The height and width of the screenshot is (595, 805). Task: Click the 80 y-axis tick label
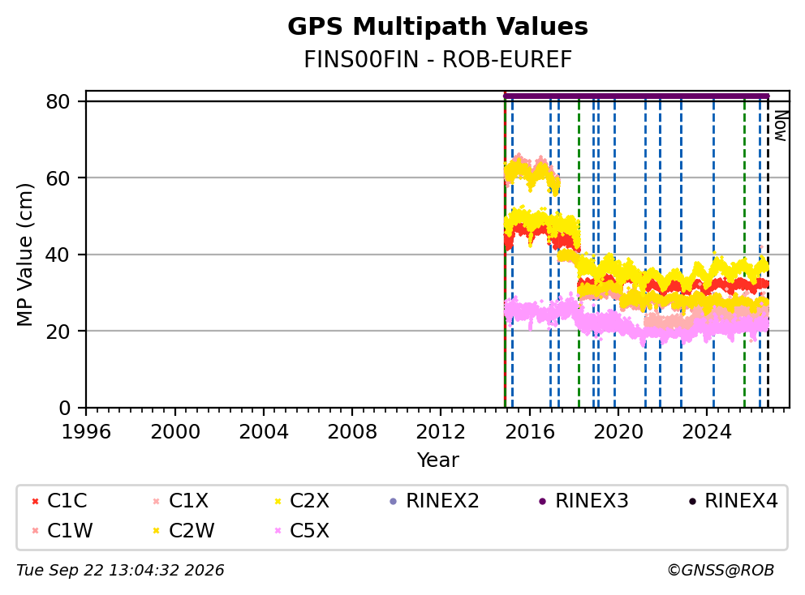coord(58,101)
